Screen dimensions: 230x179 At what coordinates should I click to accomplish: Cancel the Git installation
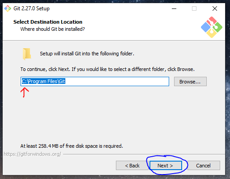(x=204, y=166)
